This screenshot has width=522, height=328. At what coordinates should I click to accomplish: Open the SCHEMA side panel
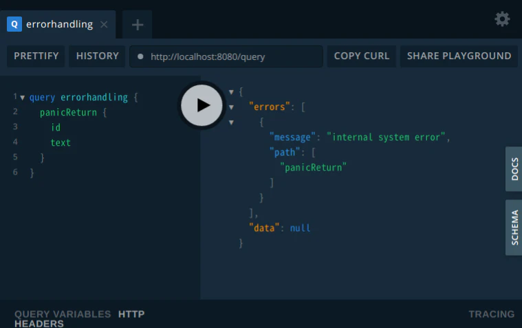click(x=514, y=228)
